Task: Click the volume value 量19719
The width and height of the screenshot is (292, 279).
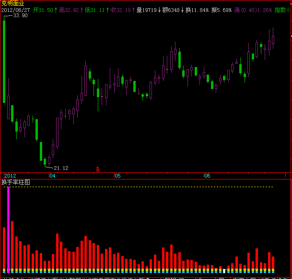Action: point(146,10)
